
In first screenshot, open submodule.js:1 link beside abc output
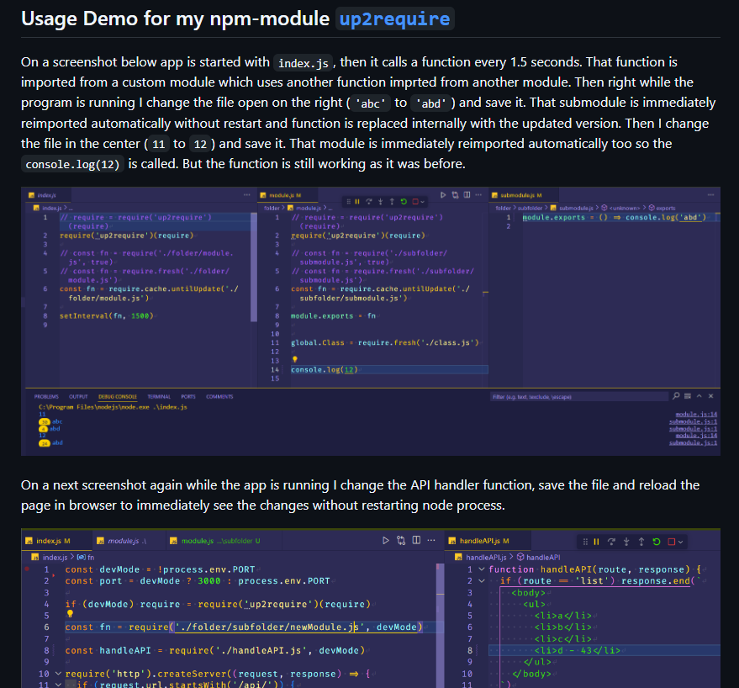tap(693, 421)
